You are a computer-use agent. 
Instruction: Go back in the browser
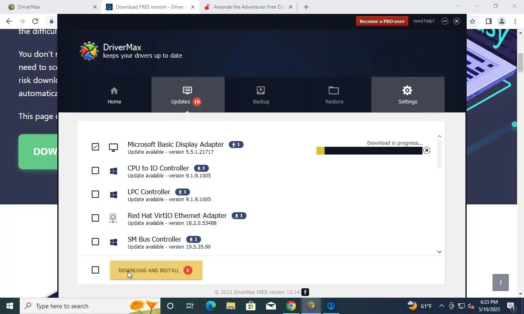(9, 21)
